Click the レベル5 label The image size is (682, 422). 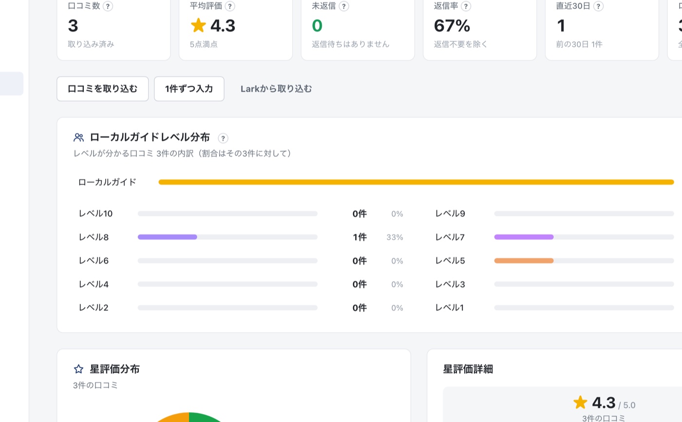point(450,261)
